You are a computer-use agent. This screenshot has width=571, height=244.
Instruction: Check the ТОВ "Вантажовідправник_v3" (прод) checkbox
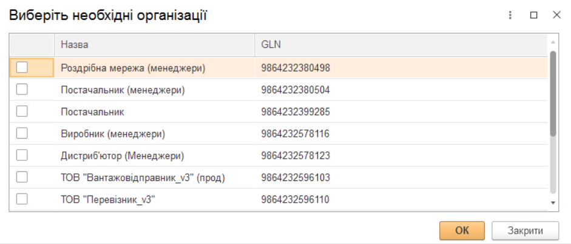(22, 177)
